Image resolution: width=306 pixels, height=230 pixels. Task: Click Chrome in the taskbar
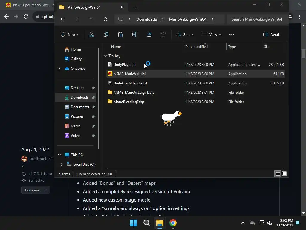click(x=173, y=223)
